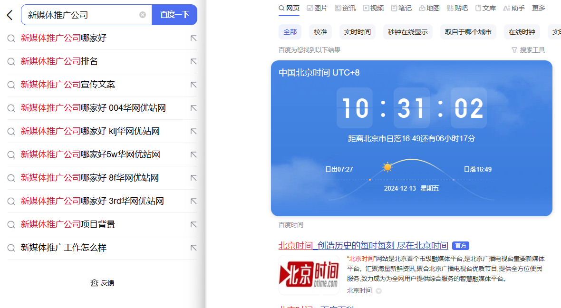The width and height of the screenshot is (561, 308).
Task: Click magnifier icon beside 新媒体推广公司项目背景
Action: pos(11,224)
